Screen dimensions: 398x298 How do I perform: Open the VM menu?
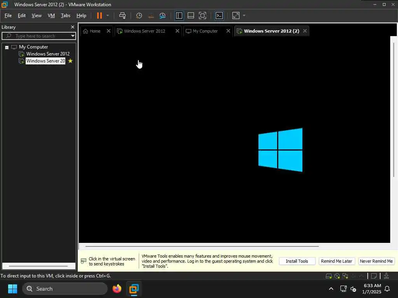pos(51,16)
